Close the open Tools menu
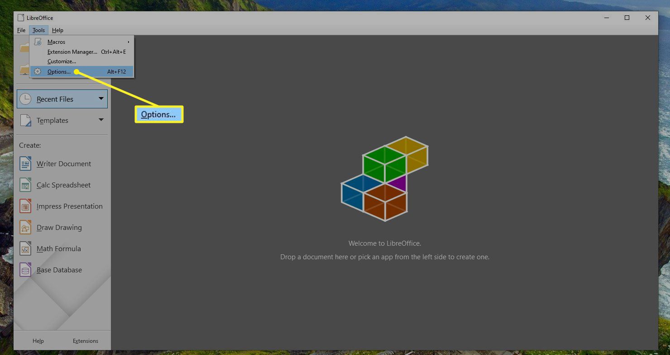 tap(38, 30)
